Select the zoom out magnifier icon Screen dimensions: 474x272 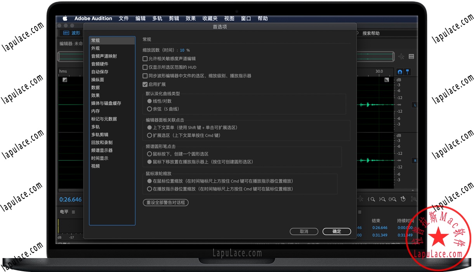point(360,199)
